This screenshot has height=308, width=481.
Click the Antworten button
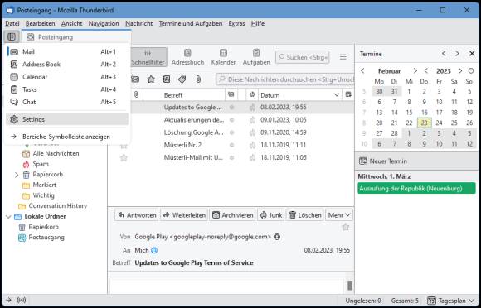(x=137, y=215)
